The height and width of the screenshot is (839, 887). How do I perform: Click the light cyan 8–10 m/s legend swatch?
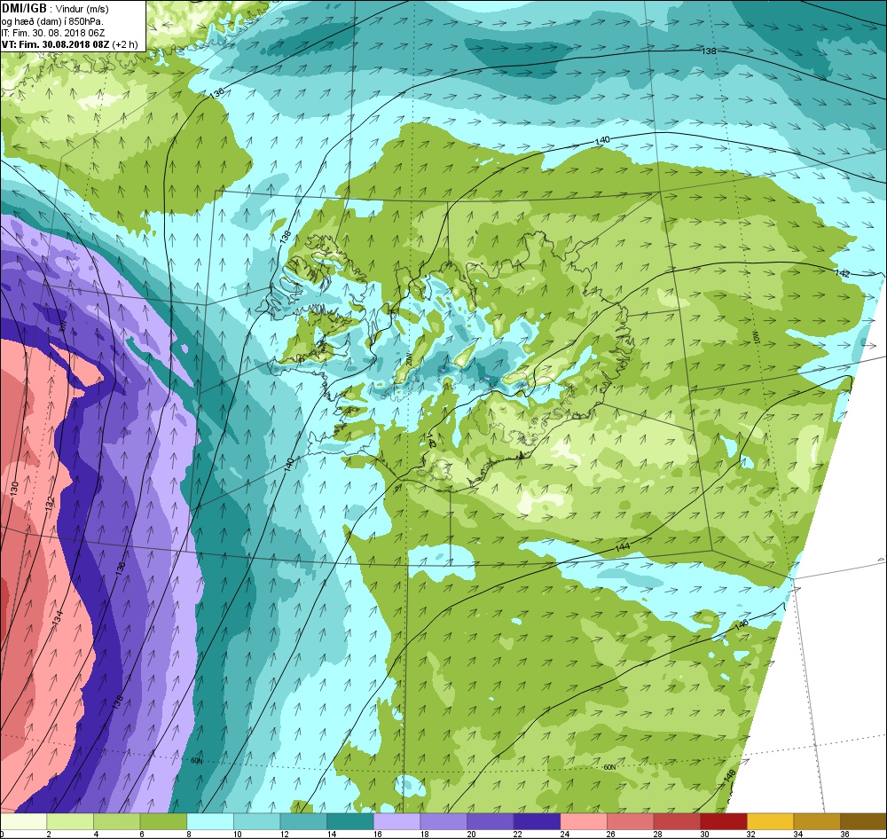coord(210,821)
